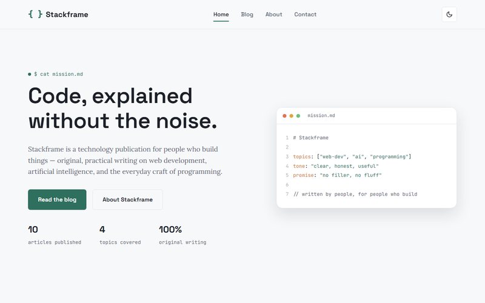This screenshot has width=485, height=303.
Task: Toggle dark mode with the moon icon
Action: [449, 15]
